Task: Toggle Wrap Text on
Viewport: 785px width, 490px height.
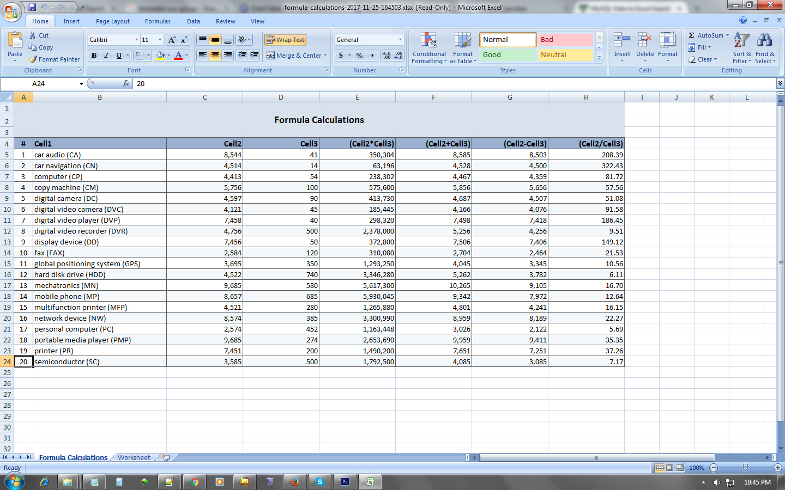Action: tap(285, 40)
